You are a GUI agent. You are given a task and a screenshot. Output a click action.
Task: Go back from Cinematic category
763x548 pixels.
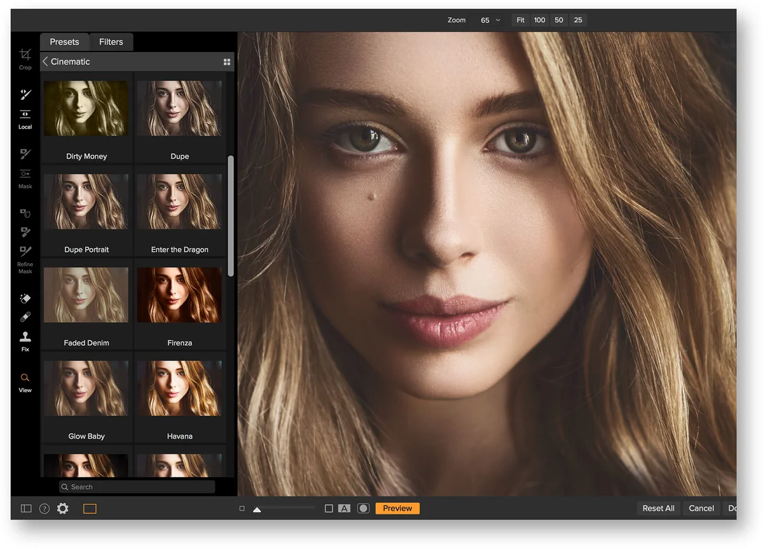(x=45, y=62)
